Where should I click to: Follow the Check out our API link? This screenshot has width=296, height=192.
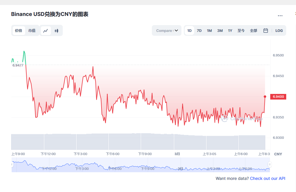(x=268, y=178)
